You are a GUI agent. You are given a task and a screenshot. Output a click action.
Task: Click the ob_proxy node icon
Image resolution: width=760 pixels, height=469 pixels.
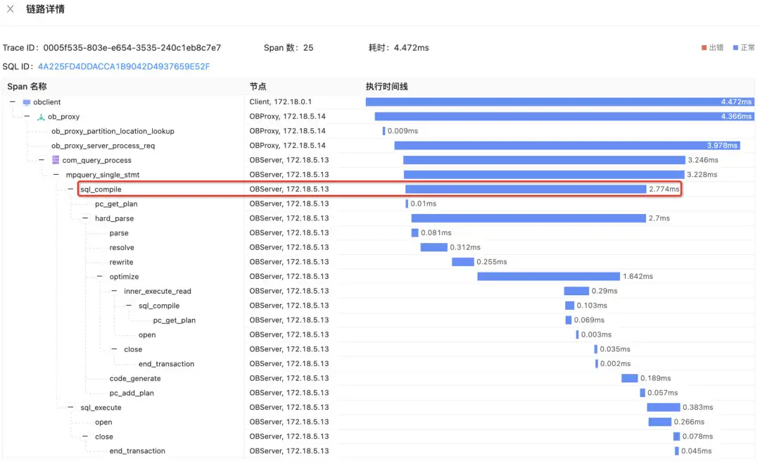click(x=41, y=117)
